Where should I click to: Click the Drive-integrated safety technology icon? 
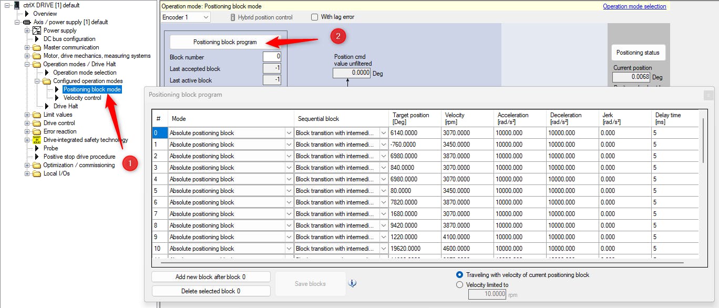click(37, 140)
